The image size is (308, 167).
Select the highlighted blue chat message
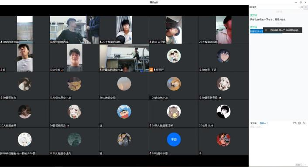[x=257, y=31]
